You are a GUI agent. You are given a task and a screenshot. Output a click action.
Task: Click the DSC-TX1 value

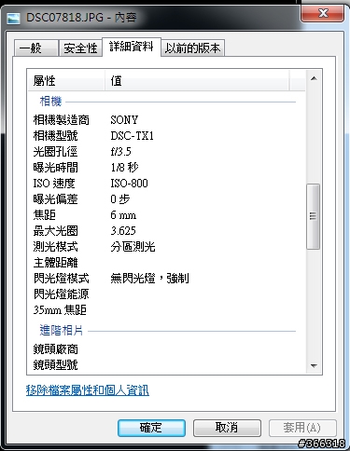coord(133,136)
